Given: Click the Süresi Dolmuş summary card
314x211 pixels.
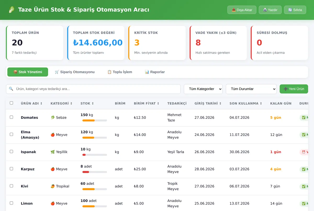Looking at the screenshot, I should (279, 43).
